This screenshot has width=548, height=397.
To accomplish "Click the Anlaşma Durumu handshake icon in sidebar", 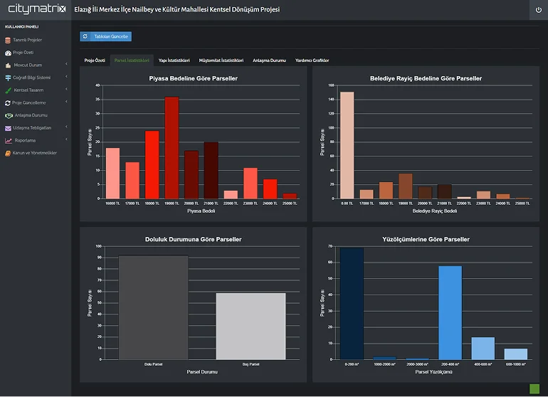I will (x=8, y=115).
